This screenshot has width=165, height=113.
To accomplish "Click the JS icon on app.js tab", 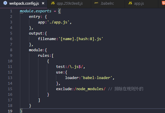I will coord(130,3).
